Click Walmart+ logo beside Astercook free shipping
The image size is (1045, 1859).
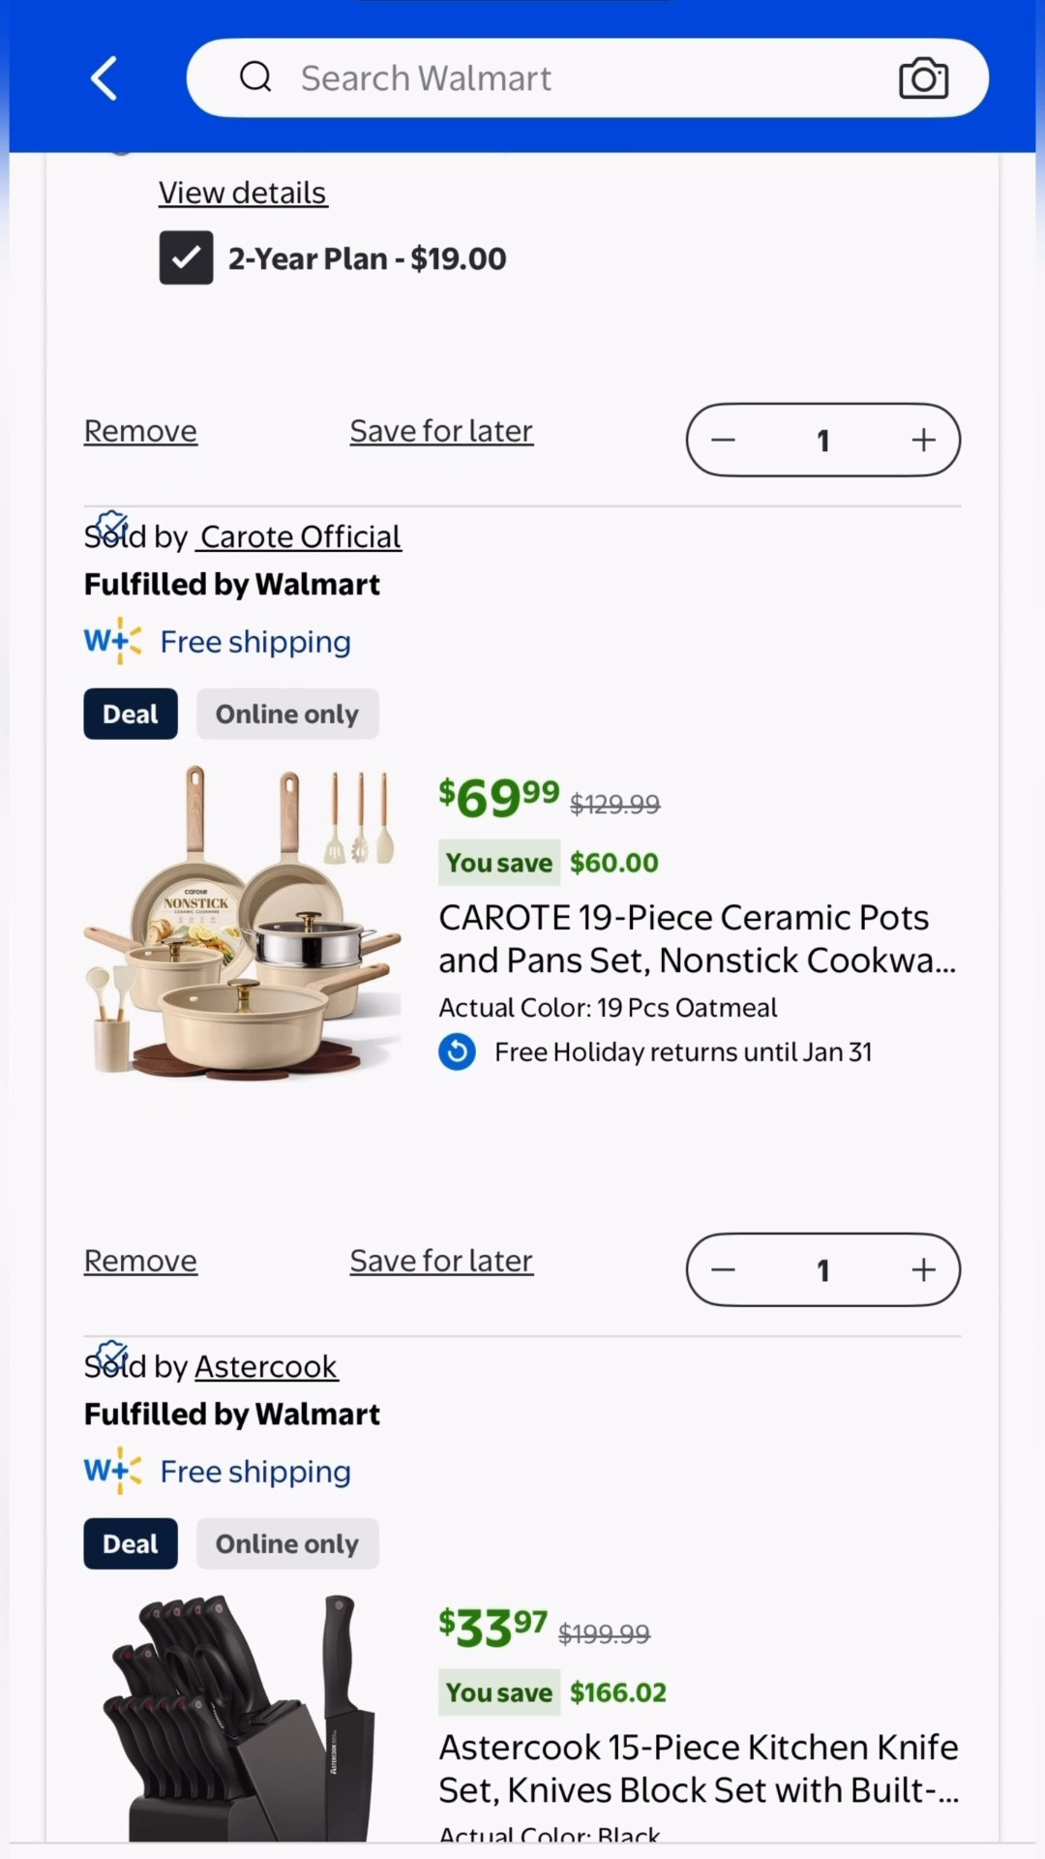[113, 1471]
